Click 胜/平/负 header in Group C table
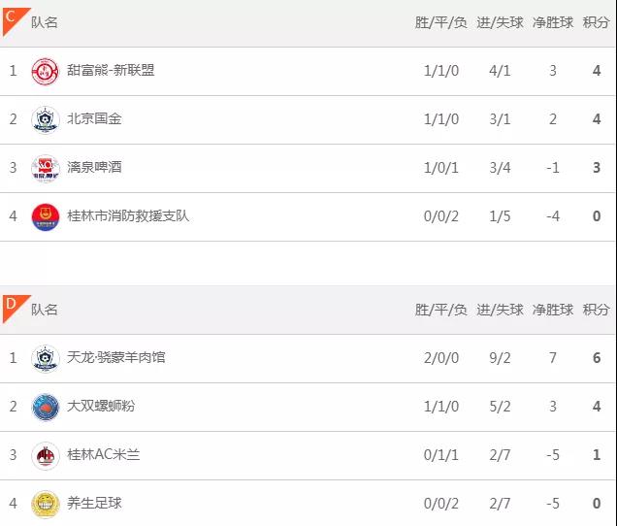 point(440,22)
